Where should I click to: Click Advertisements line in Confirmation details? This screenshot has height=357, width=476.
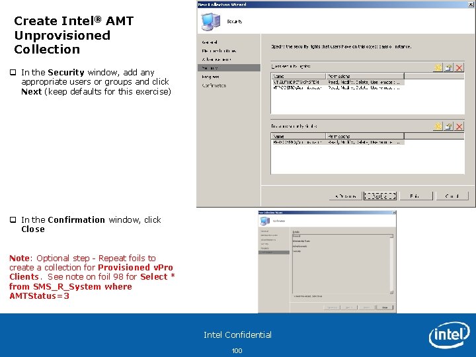coord(300,246)
